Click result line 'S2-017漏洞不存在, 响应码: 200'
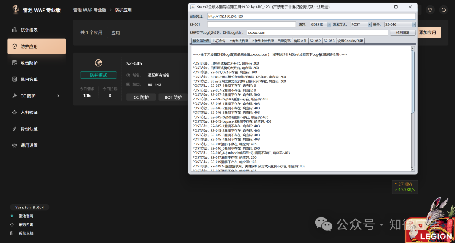This screenshot has height=243, width=455. [224, 157]
